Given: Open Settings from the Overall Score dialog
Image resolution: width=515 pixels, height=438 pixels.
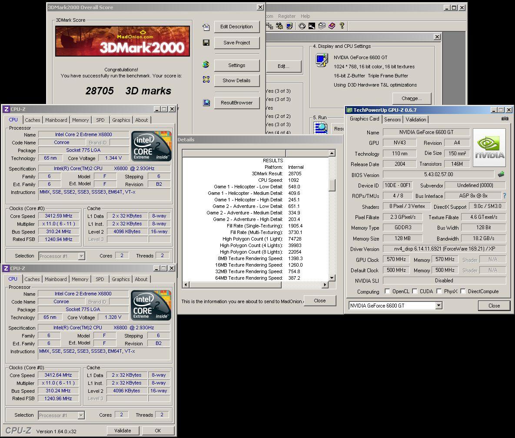Looking at the screenshot, I should 236,65.
